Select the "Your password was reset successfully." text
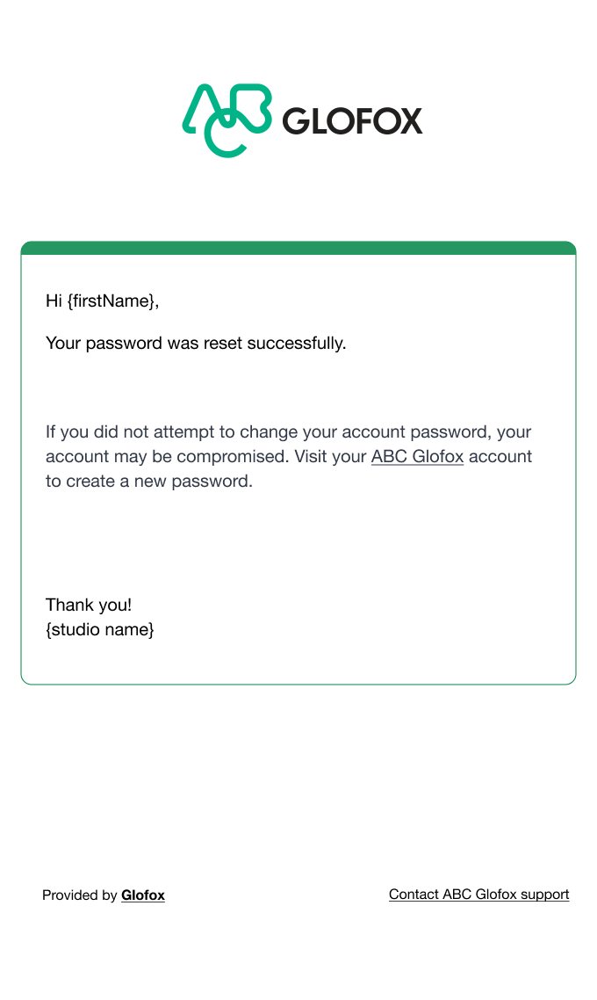 pos(196,343)
